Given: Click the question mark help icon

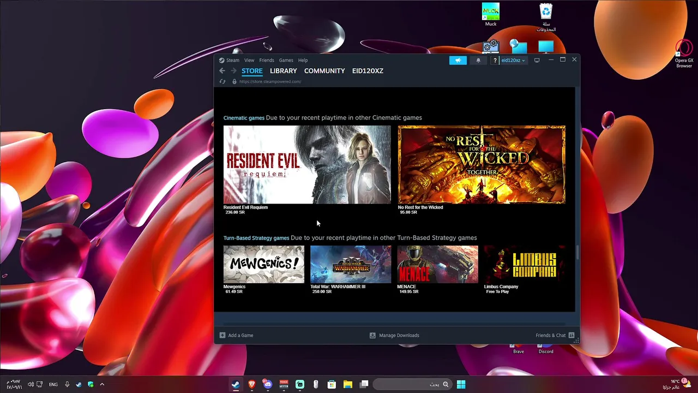Looking at the screenshot, I should (x=495, y=60).
